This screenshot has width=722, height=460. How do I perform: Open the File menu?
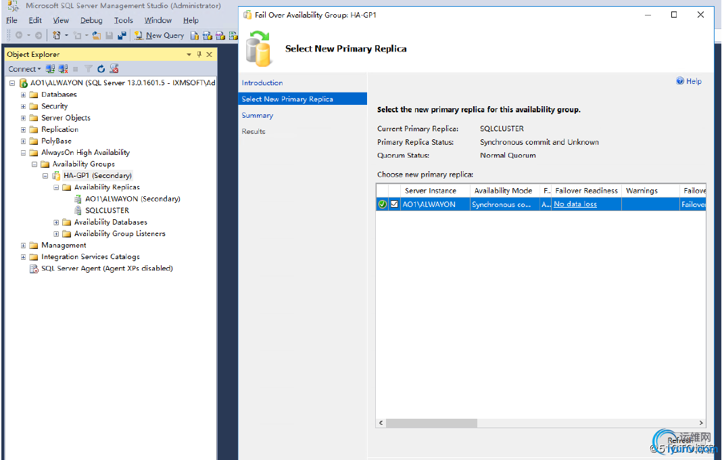(11, 20)
